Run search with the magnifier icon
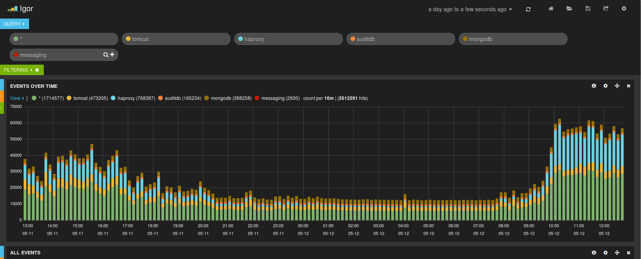 (x=106, y=55)
